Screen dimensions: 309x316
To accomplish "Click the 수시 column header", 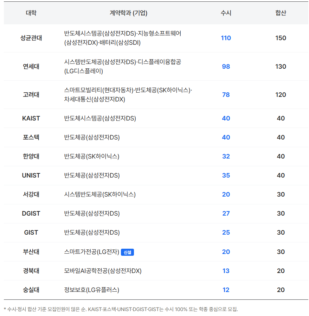I will [226, 13].
